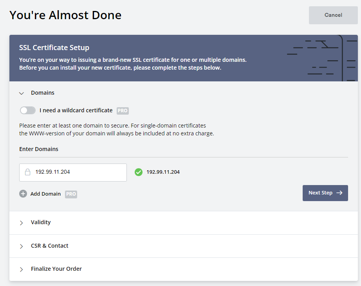Expand the Finalize Your Order chevron

click(22, 269)
